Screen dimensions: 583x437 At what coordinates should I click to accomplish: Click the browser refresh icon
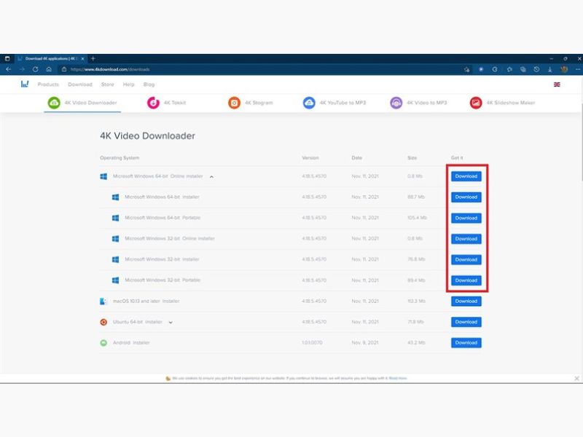click(35, 69)
